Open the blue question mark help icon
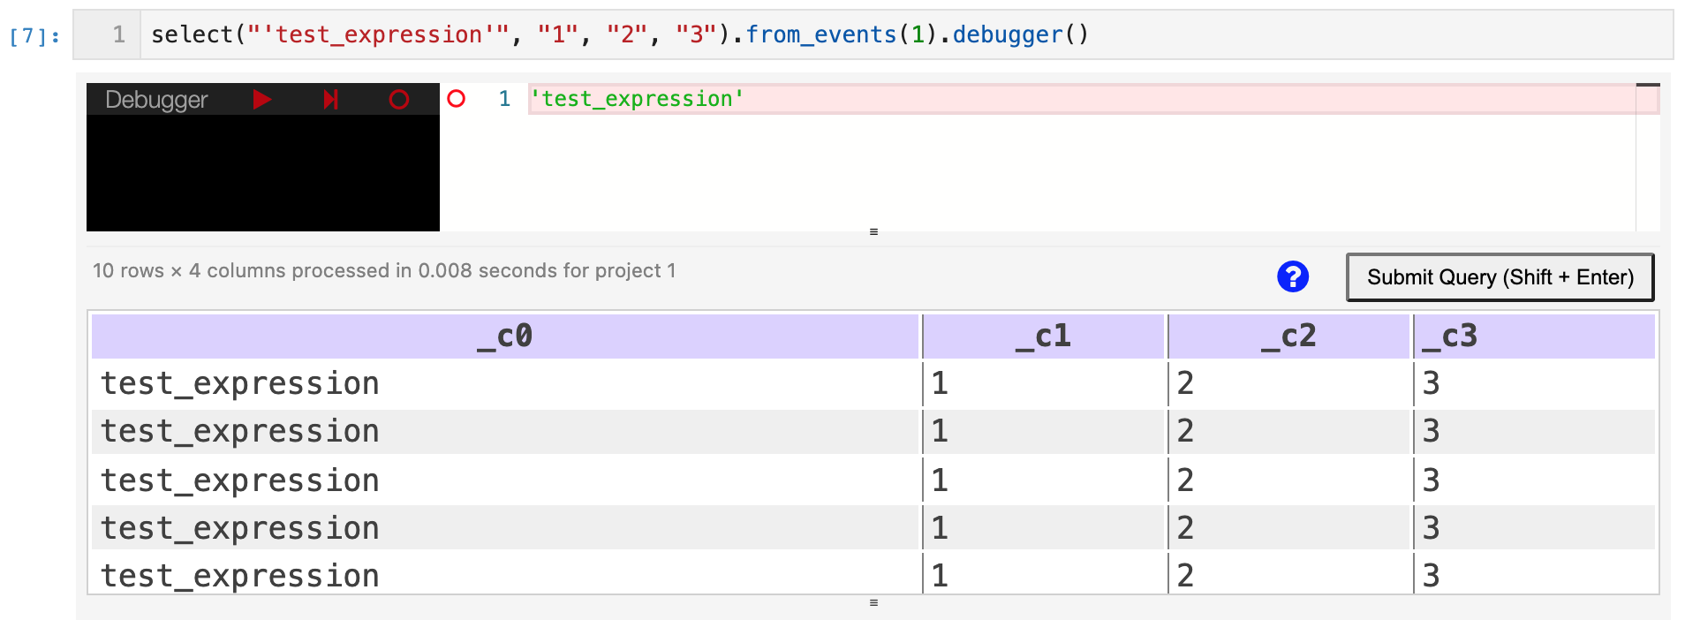The width and height of the screenshot is (1685, 620). tap(1293, 276)
